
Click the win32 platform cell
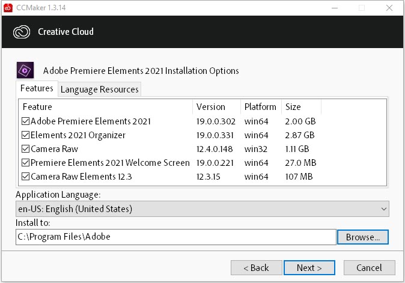(256, 149)
